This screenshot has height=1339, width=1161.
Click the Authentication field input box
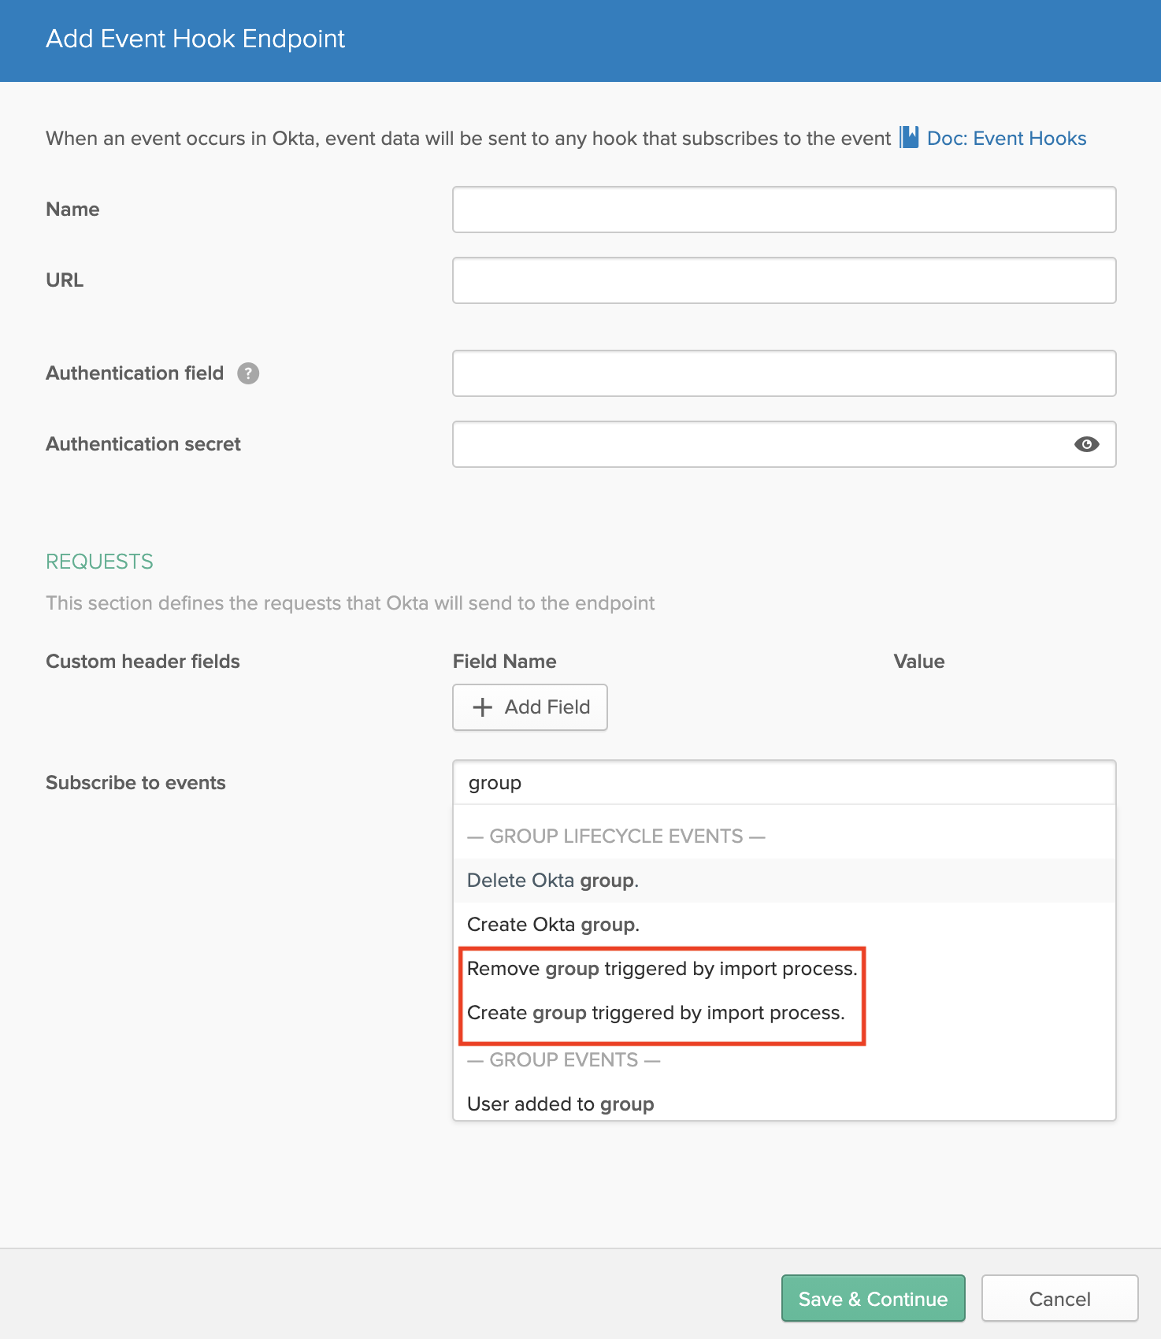point(784,373)
